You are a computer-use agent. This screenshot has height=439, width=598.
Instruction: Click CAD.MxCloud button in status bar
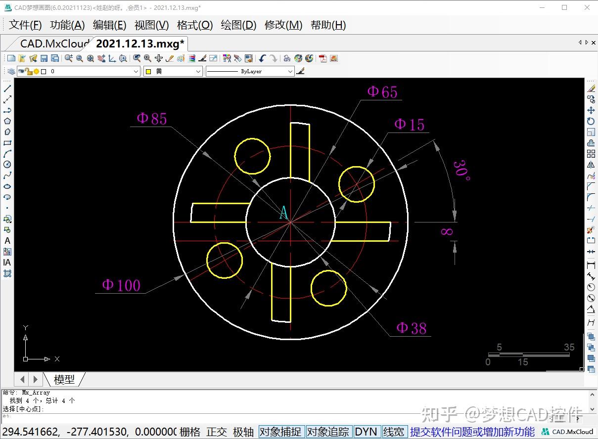[x=567, y=432]
